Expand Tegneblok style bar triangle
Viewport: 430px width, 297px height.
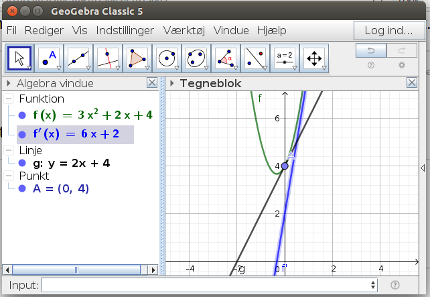172,83
